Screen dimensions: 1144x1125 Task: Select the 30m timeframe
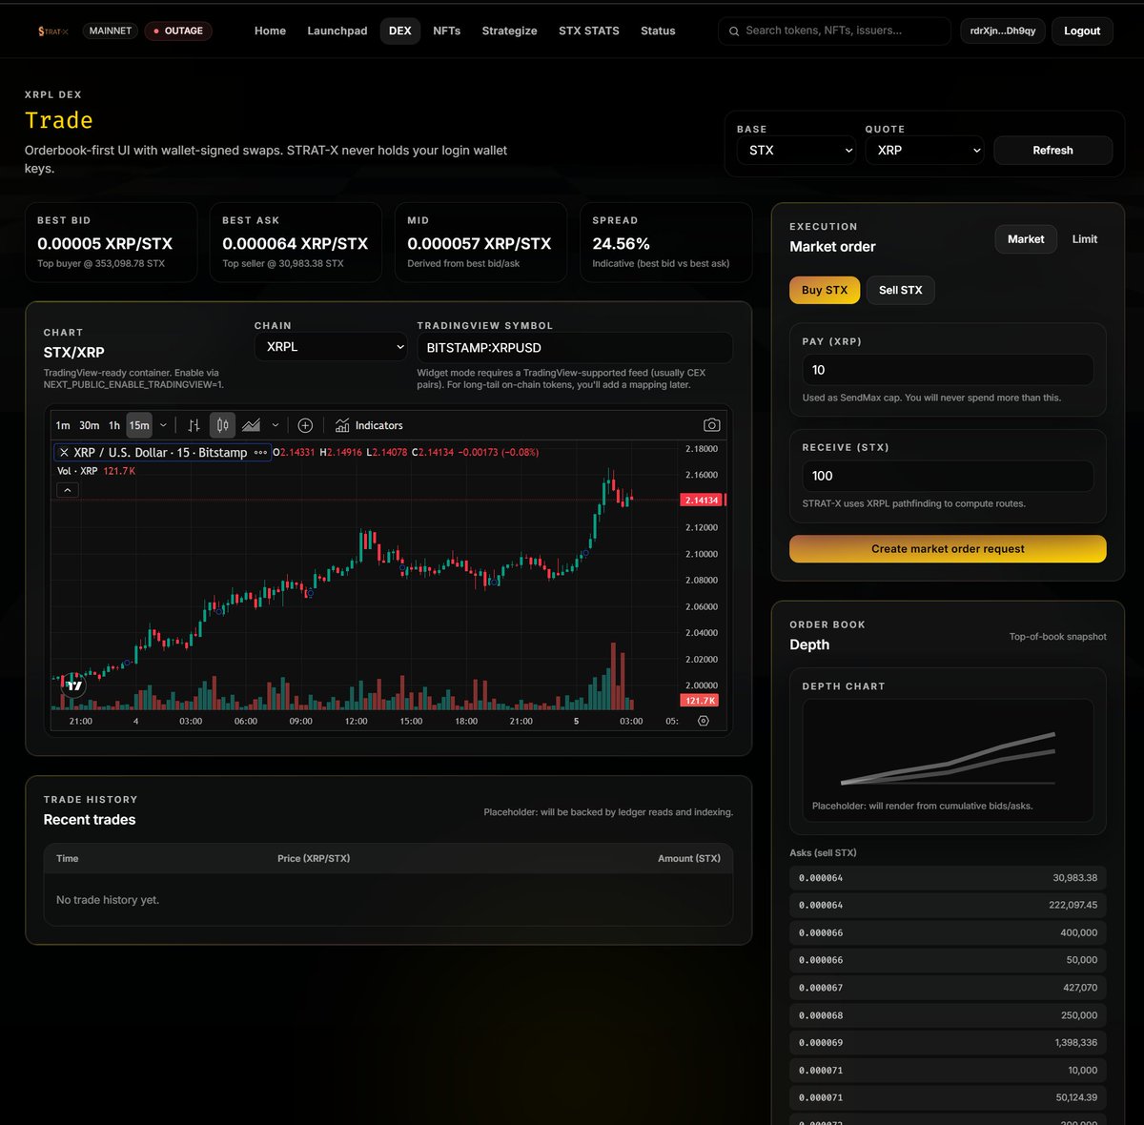[x=90, y=425]
